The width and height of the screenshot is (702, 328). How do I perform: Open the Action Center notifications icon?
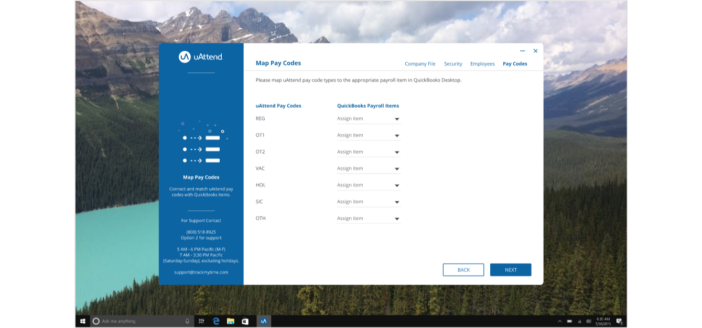[x=619, y=321]
